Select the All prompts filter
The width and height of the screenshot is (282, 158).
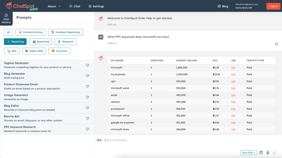pos(8,32)
